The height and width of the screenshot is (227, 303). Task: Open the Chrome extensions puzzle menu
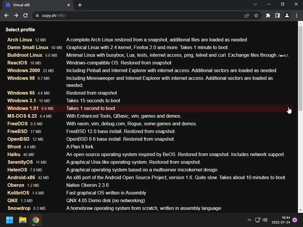[x=268, y=15]
